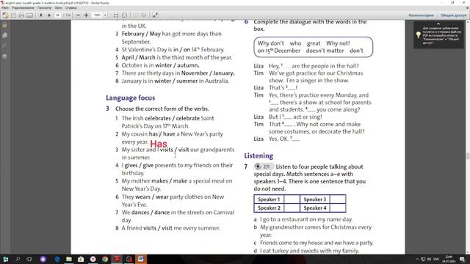Viewport: 470px width, 264px height.
Task: Click the highlight text toolbar icon
Action: click(144, 15)
